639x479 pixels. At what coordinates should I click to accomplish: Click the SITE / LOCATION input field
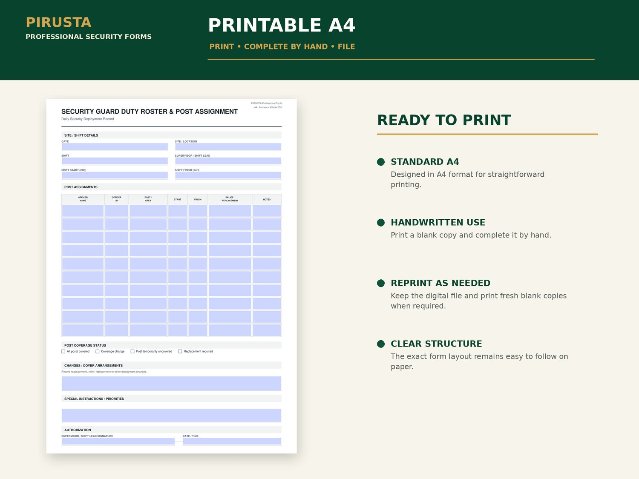[228, 146]
